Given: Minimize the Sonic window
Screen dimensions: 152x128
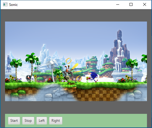Looking at the screenshot, I should click(x=118, y=4).
